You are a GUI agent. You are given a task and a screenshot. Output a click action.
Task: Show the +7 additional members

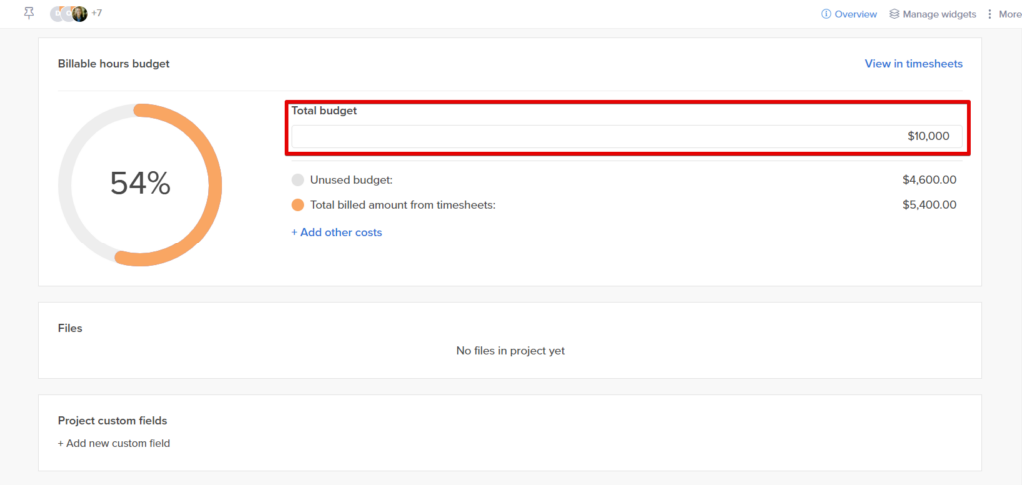tap(96, 13)
